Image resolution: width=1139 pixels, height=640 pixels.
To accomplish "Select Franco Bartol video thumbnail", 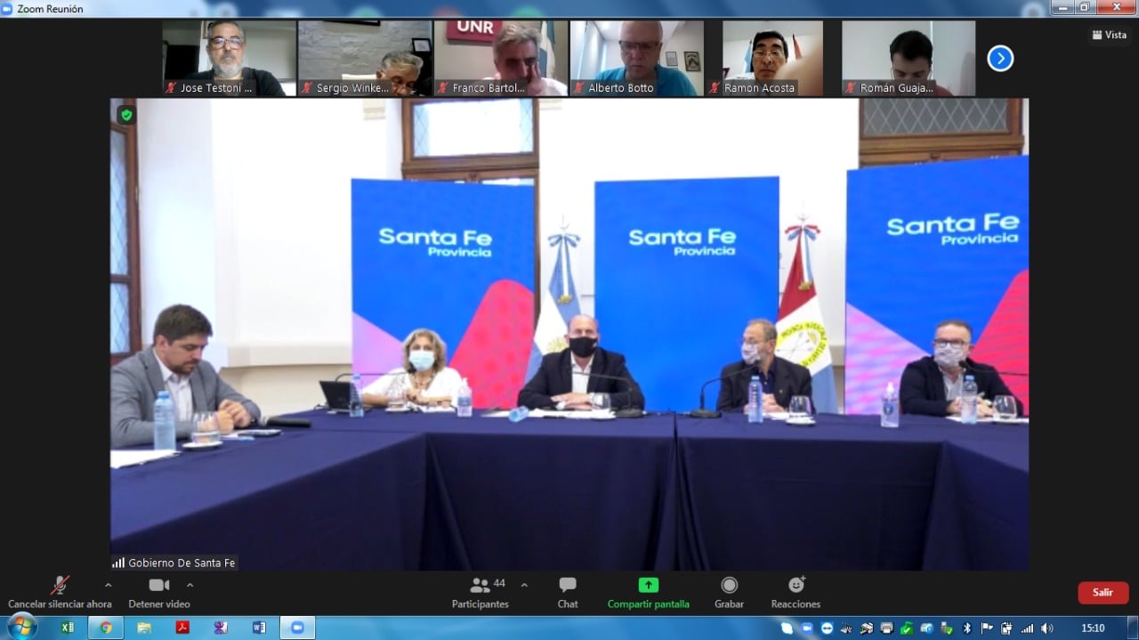I will (x=501, y=58).
